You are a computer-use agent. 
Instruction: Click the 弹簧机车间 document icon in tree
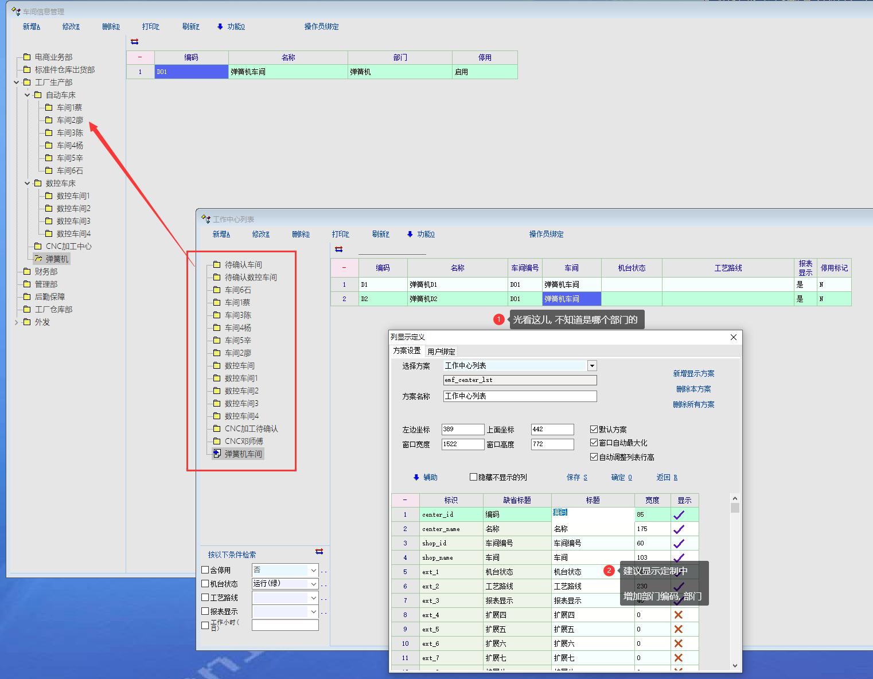click(x=217, y=454)
